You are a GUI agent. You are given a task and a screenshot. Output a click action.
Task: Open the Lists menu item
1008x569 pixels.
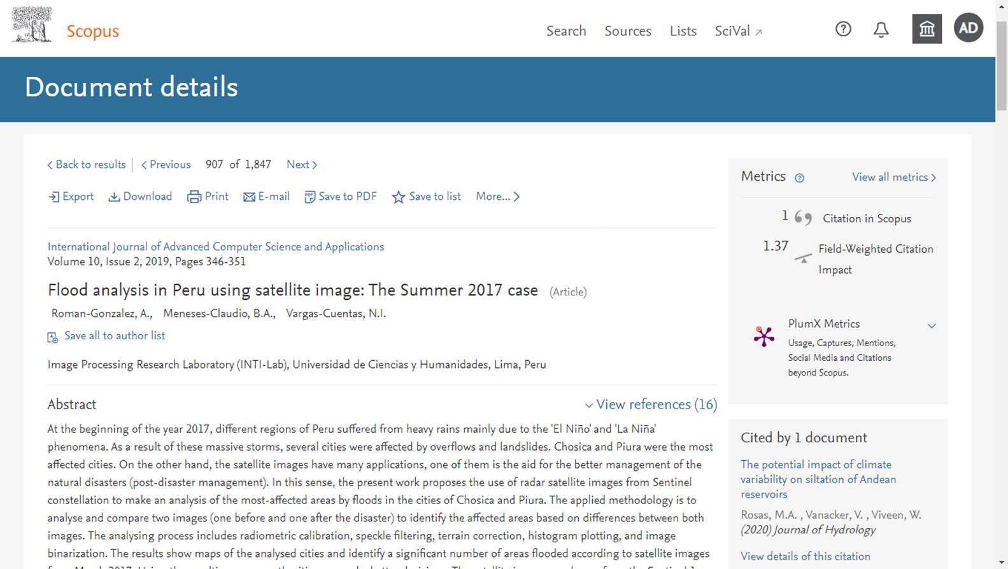683,31
